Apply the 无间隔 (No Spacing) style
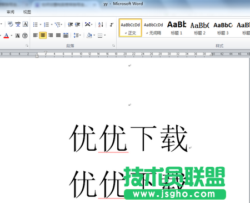Screen dimensions: 250x203 pyautogui.click(x=153, y=28)
